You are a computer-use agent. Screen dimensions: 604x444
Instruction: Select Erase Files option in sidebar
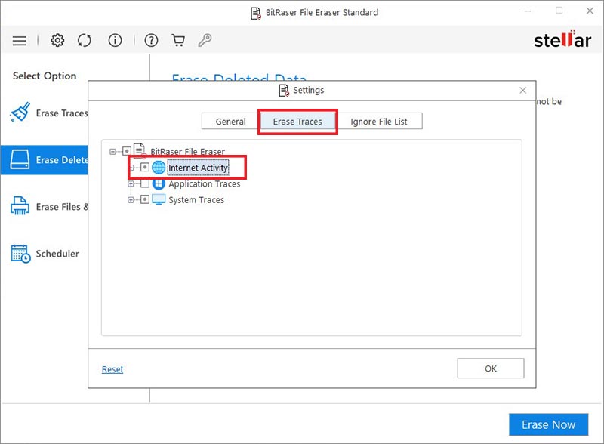(45, 207)
